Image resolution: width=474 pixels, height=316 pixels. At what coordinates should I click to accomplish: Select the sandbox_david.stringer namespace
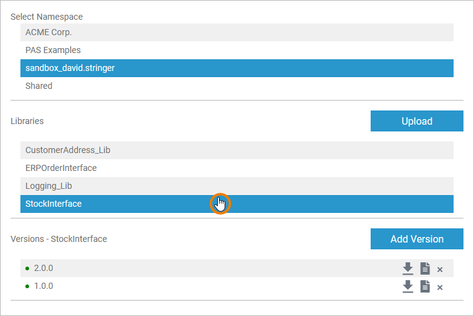[236, 68]
